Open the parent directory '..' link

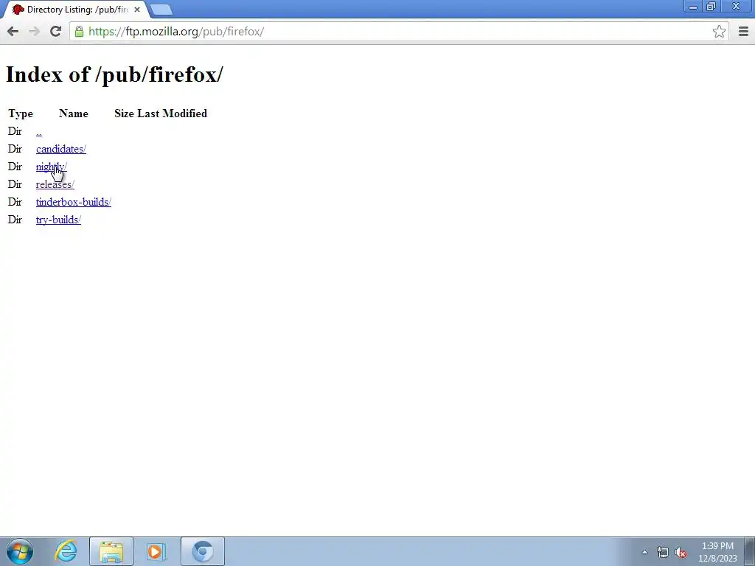tap(39, 131)
